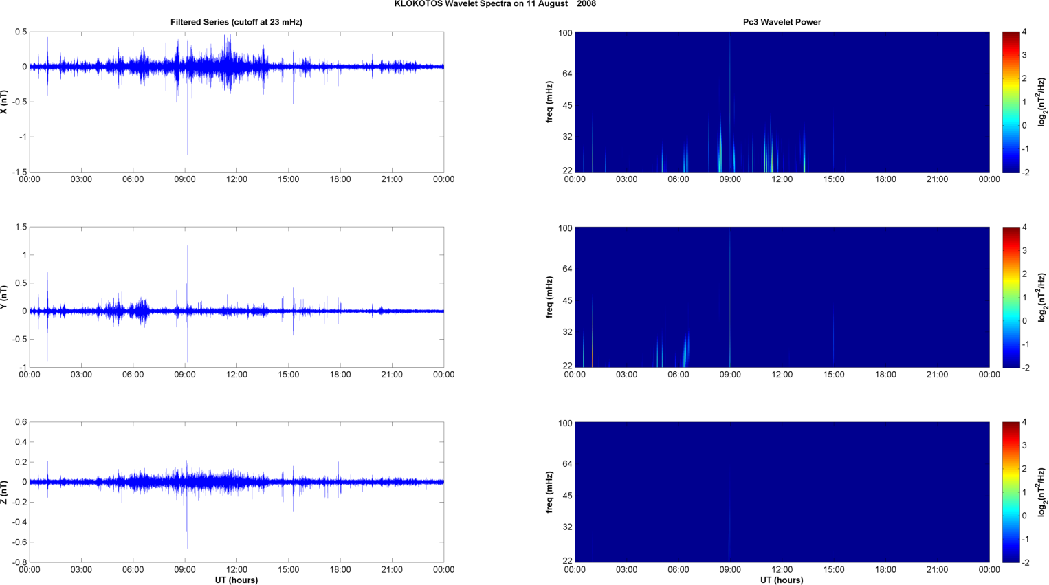Click the X (nT) axis label

5,102
